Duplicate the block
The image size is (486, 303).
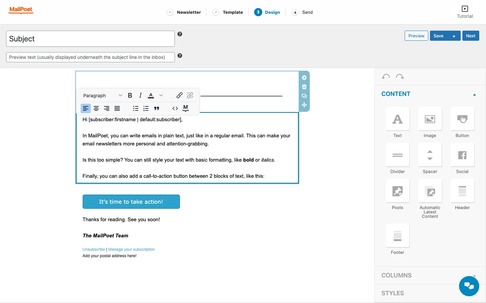pos(304,96)
